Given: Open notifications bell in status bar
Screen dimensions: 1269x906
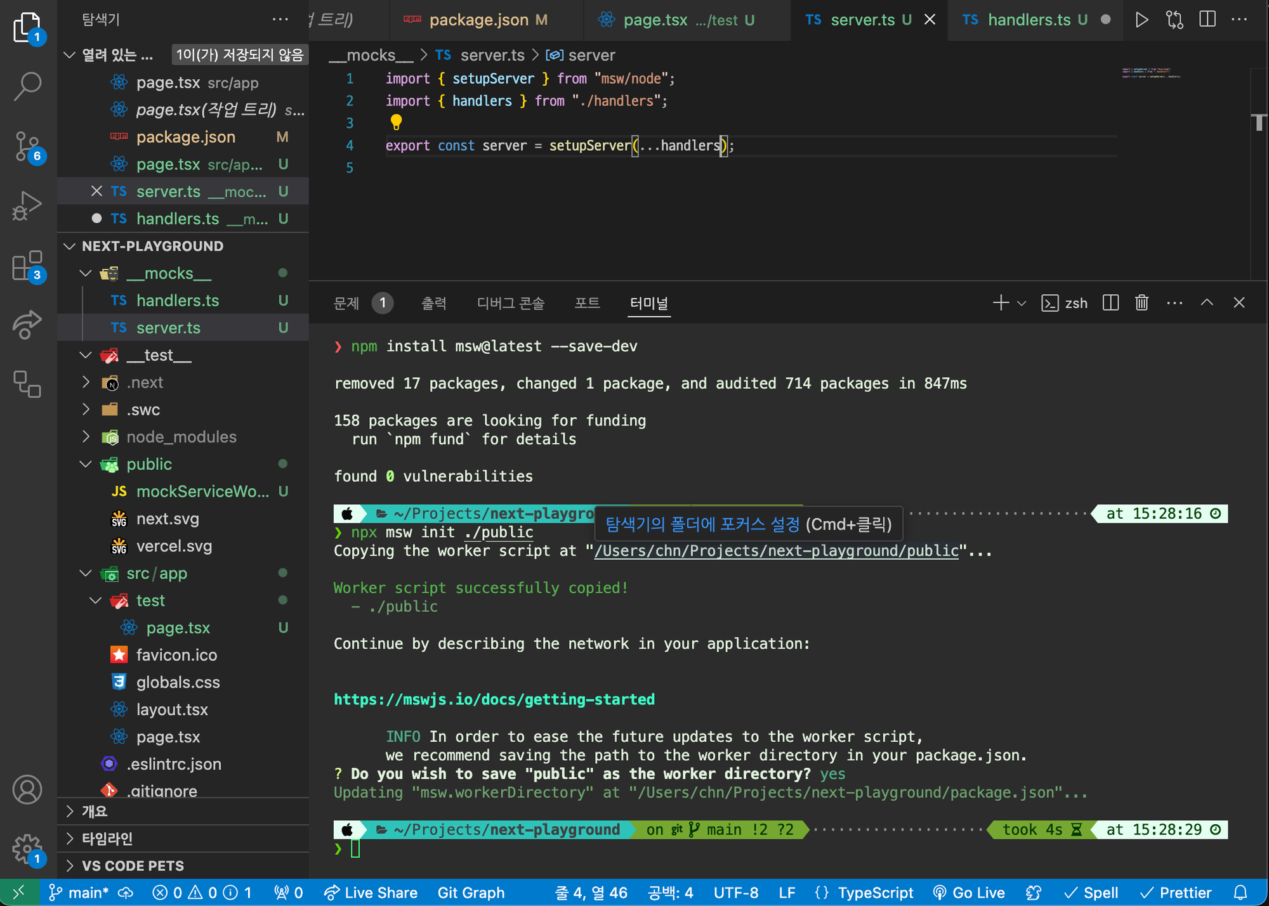Looking at the screenshot, I should [1240, 893].
